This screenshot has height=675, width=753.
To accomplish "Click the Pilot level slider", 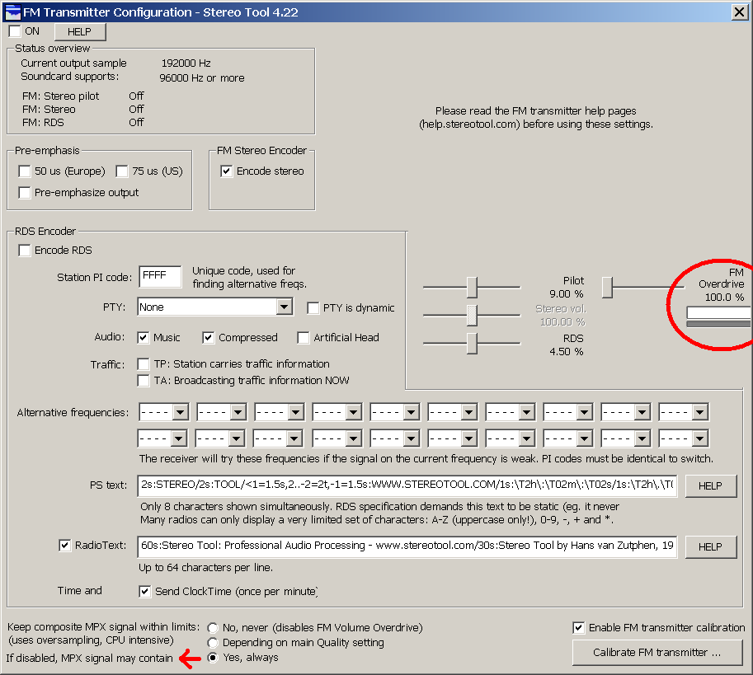I will pyautogui.click(x=472, y=287).
